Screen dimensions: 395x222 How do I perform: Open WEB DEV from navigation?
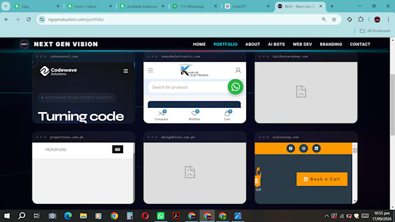tap(302, 44)
